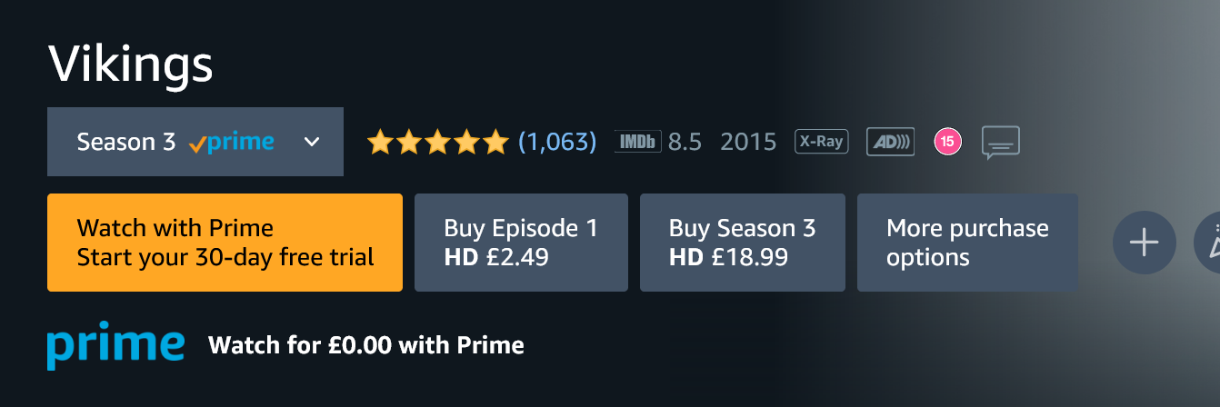Add Vikings to watchlist with plus icon
The image size is (1220, 407).
(x=1144, y=243)
